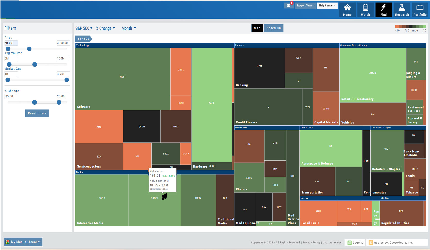Image resolution: width=430 pixels, height=250 pixels.
Task: Click the Technology sector header
Action: pyautogui.click(x=155, y=45)
